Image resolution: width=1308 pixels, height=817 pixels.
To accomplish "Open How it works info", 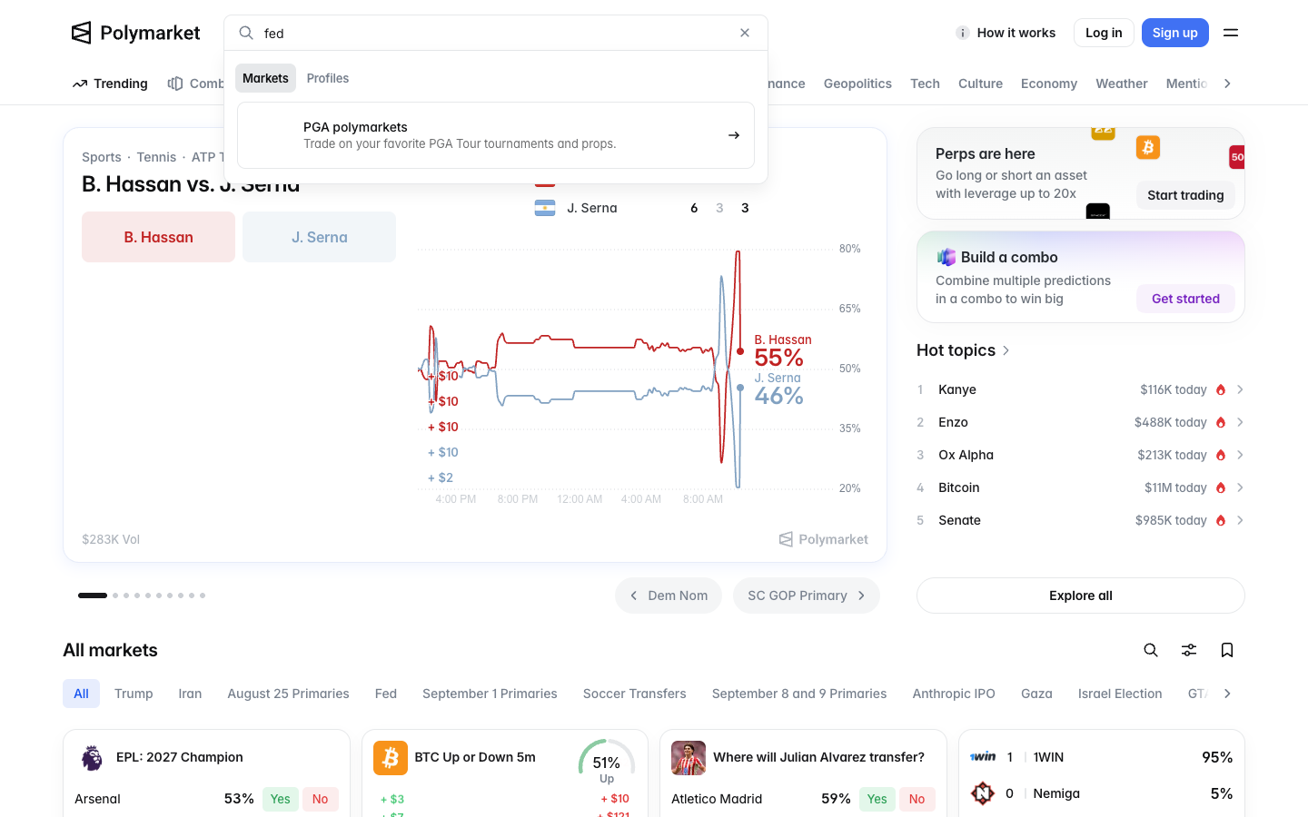I will coord(1006,33).
